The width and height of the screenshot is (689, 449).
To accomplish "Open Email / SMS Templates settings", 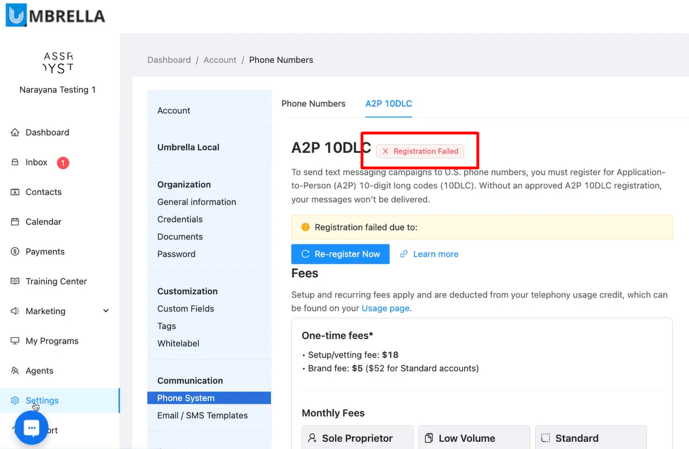I will click(x=202, y=415).
